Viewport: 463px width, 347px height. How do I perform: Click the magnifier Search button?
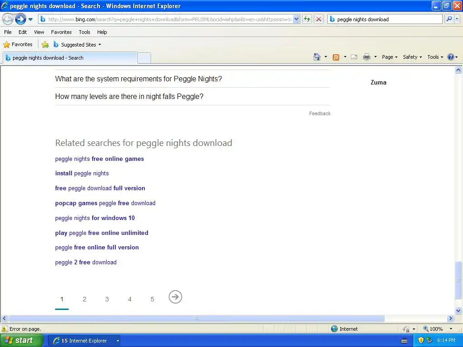coord(449,19)
